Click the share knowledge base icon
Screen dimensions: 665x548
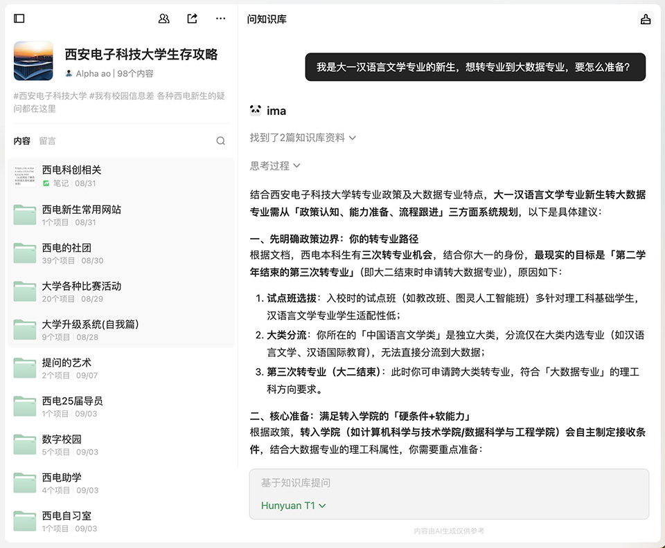pos(193,19)
